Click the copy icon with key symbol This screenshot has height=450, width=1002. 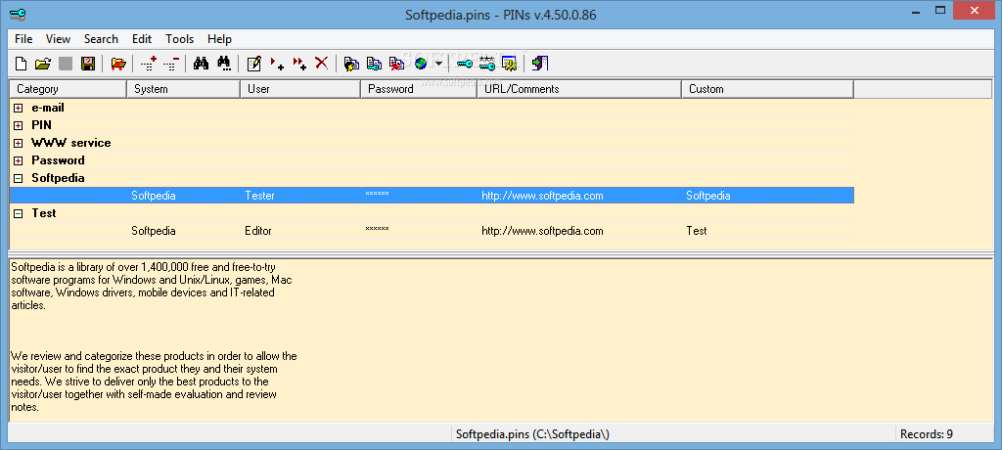click(374, 64)
